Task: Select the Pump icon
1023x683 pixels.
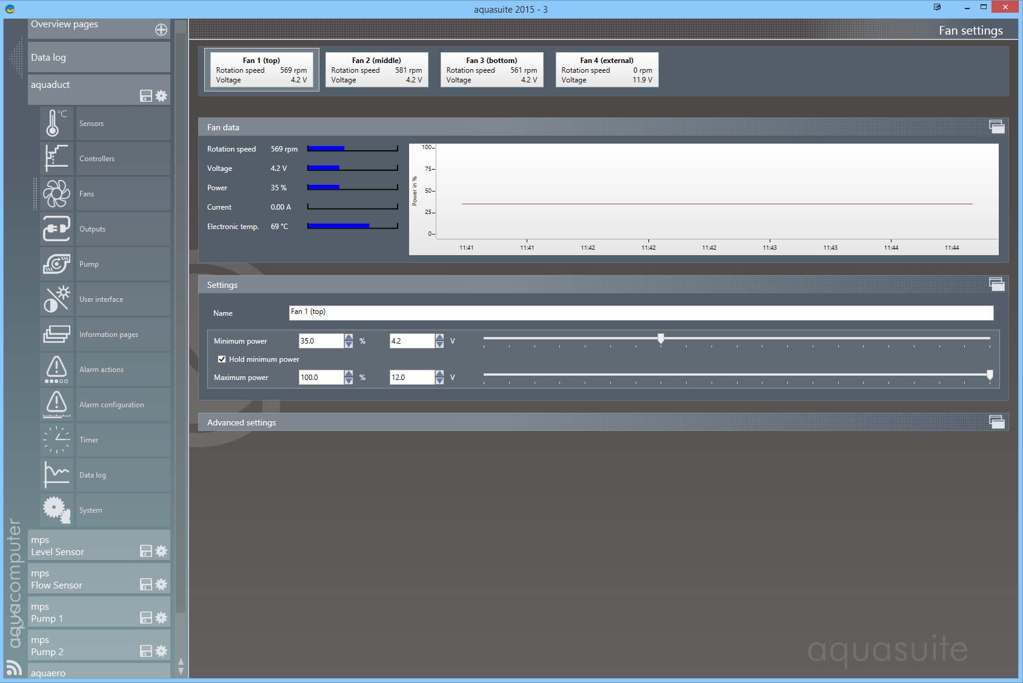Action: click(56, 264)
